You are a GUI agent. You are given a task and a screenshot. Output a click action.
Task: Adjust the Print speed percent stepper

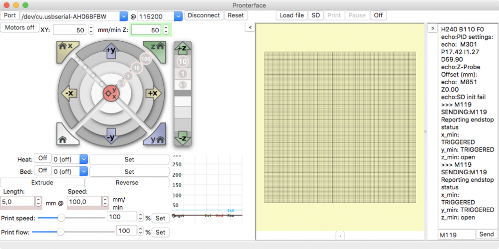coord(140,217)
